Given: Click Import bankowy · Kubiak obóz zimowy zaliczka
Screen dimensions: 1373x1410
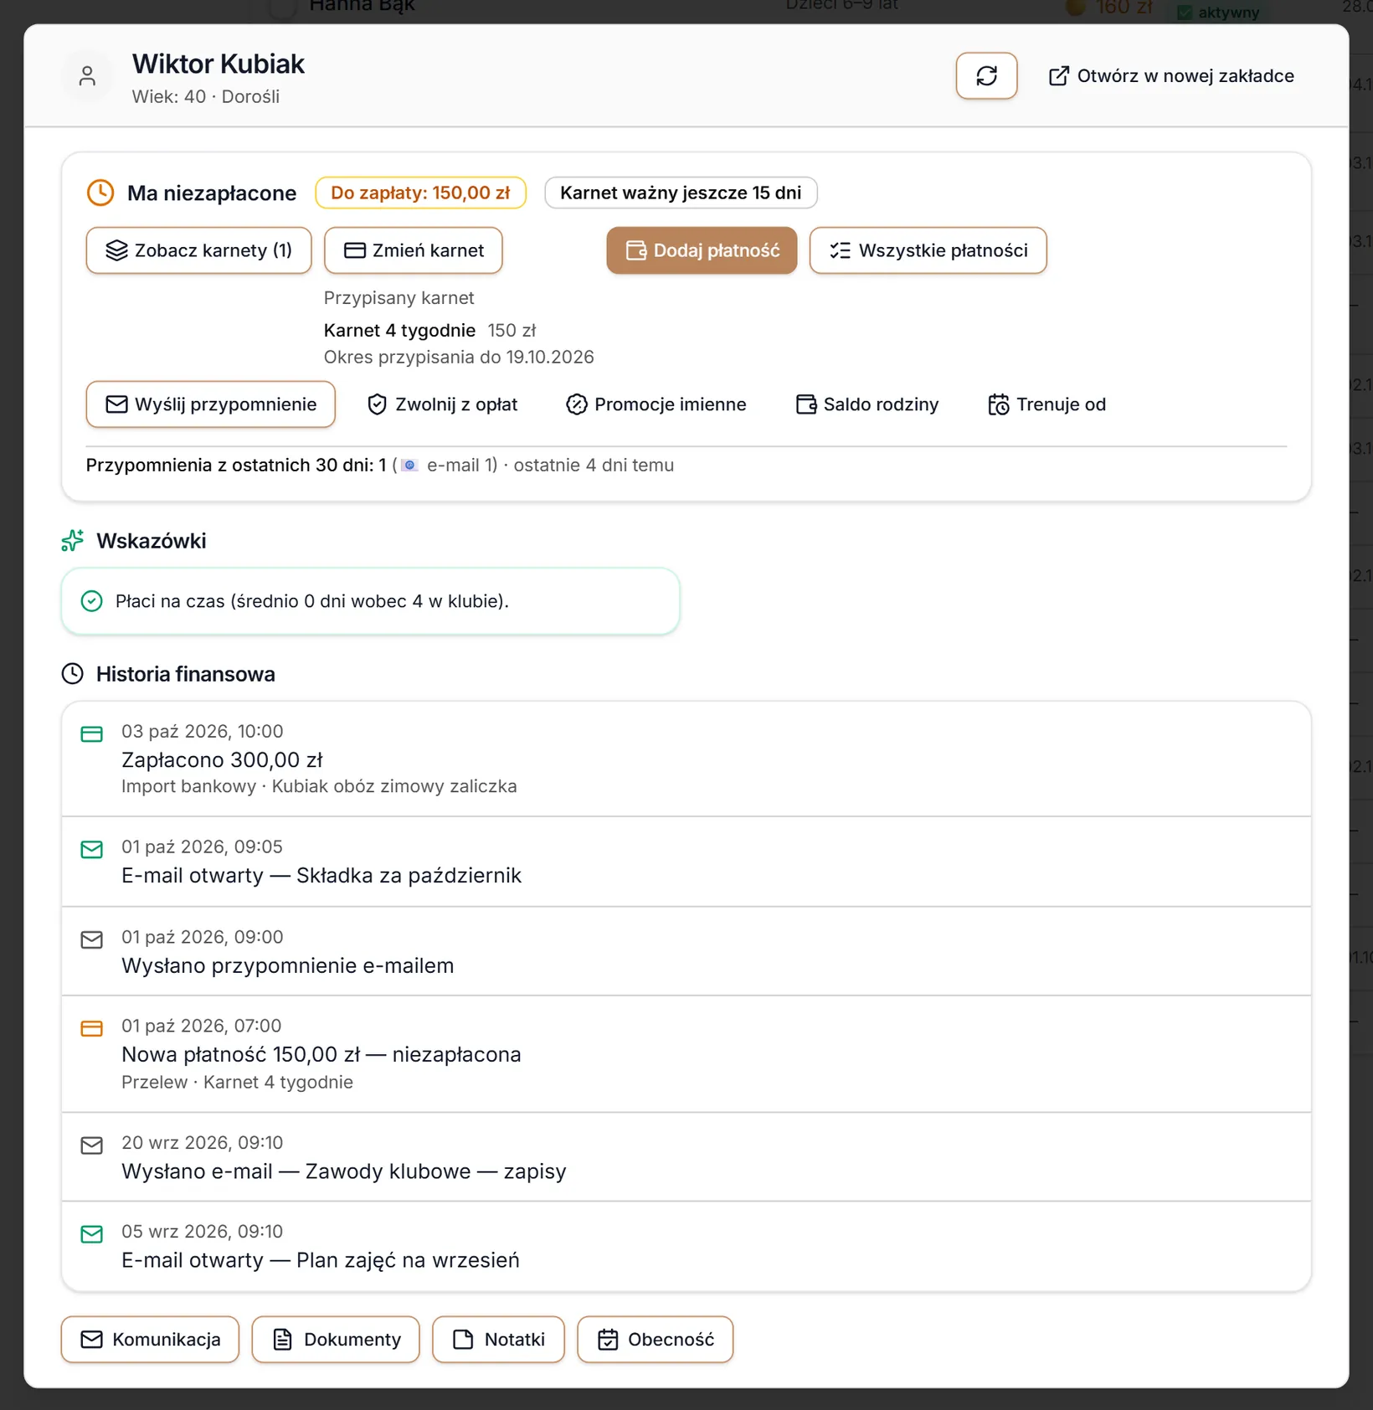Looking at the screenshot, I should pos(319,787).
